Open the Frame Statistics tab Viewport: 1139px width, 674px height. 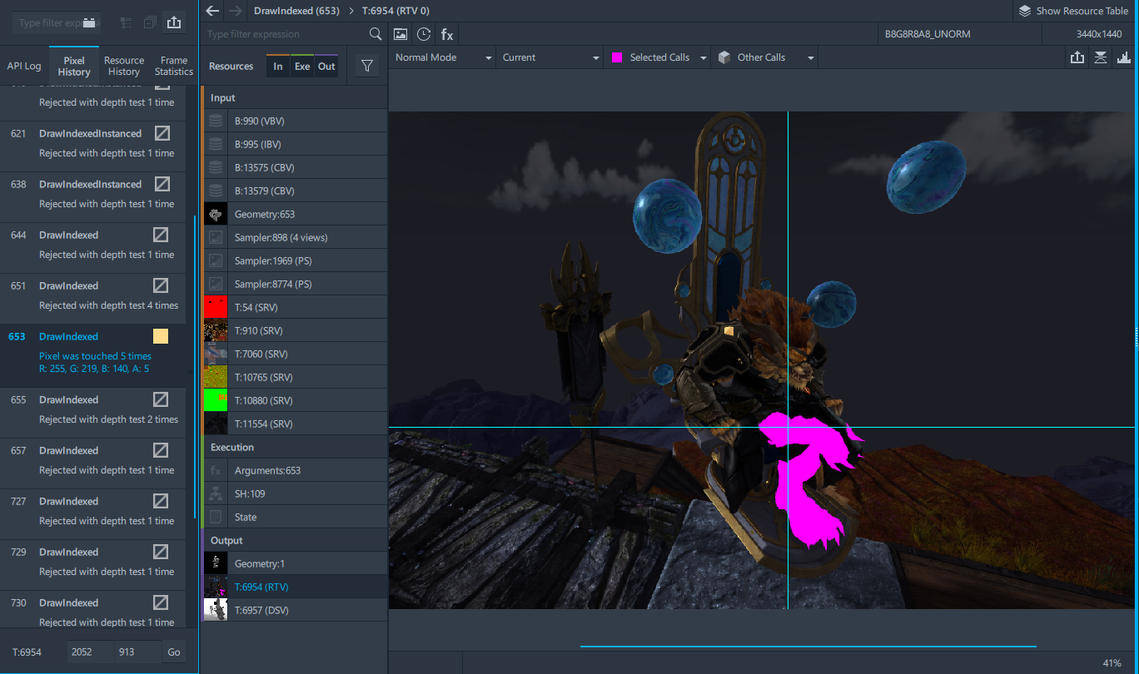click(174, 66)
